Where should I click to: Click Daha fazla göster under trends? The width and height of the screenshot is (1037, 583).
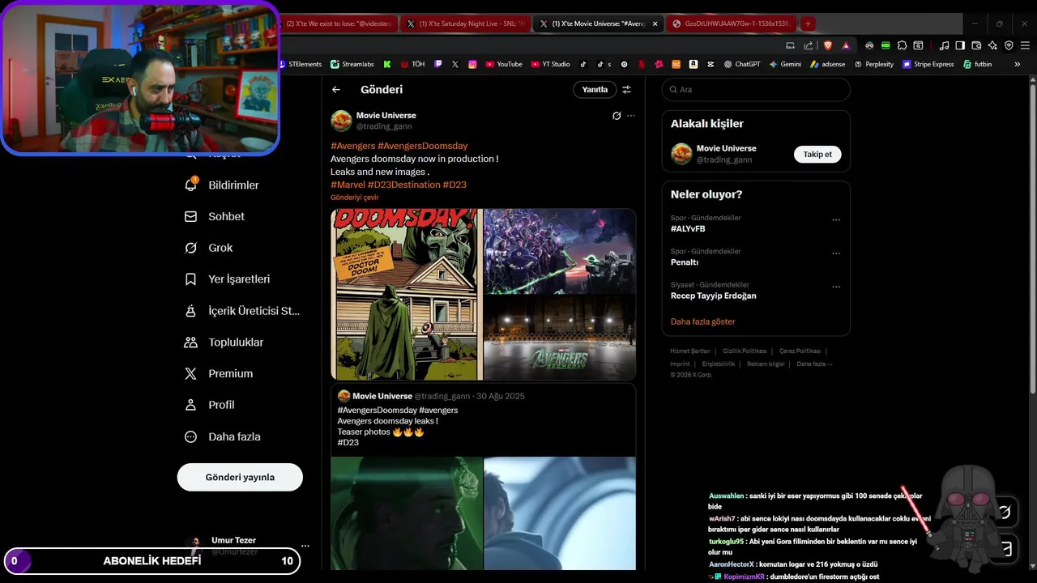(702, 321)
